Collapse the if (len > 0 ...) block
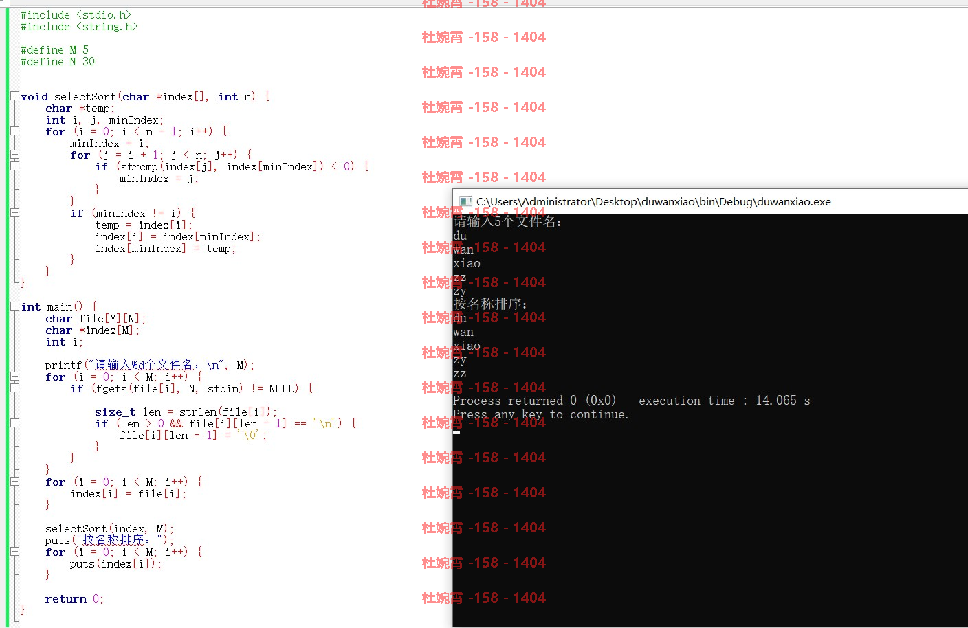Viewport: 968px width, 628px height. click(14, 423)
